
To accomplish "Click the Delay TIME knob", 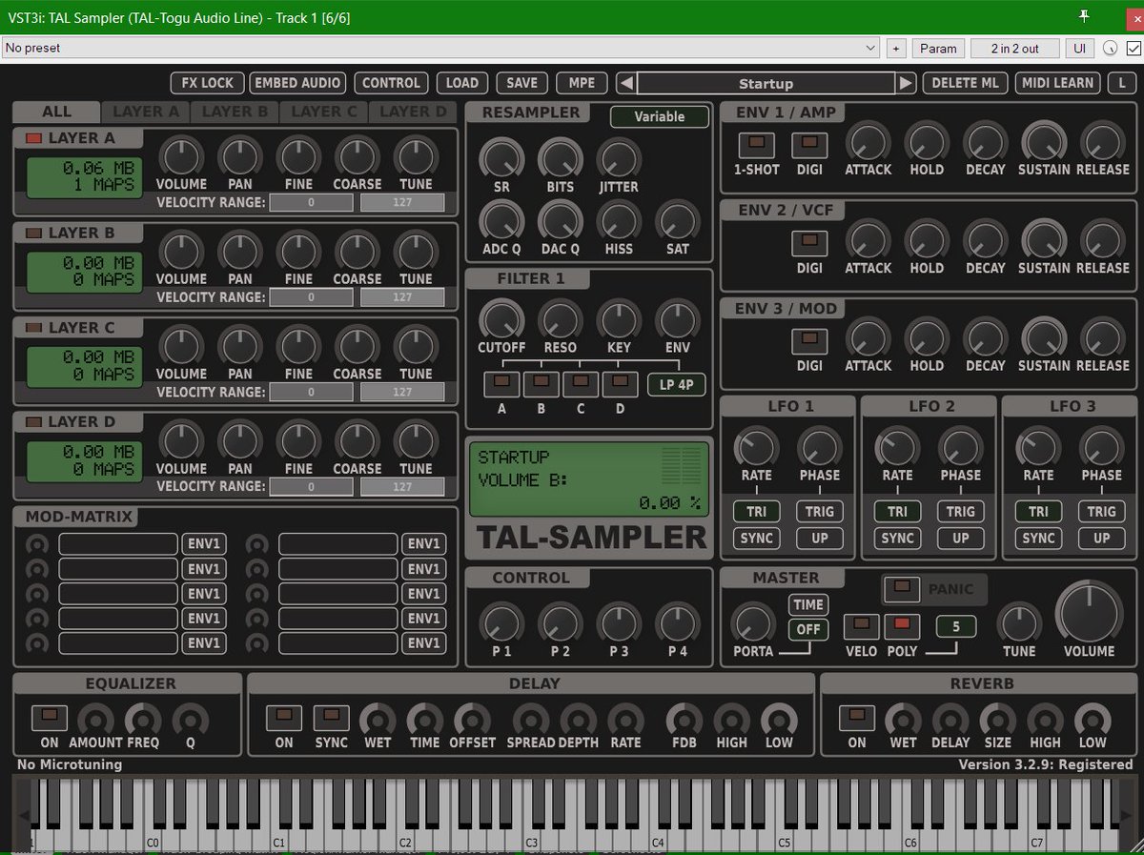I will coord(424,720).
